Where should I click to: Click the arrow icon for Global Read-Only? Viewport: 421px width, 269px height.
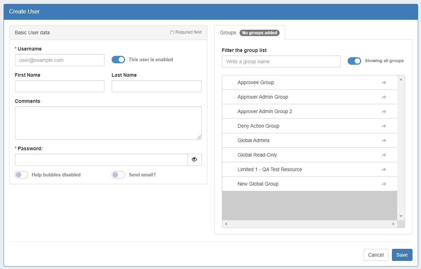pos(384,155)
